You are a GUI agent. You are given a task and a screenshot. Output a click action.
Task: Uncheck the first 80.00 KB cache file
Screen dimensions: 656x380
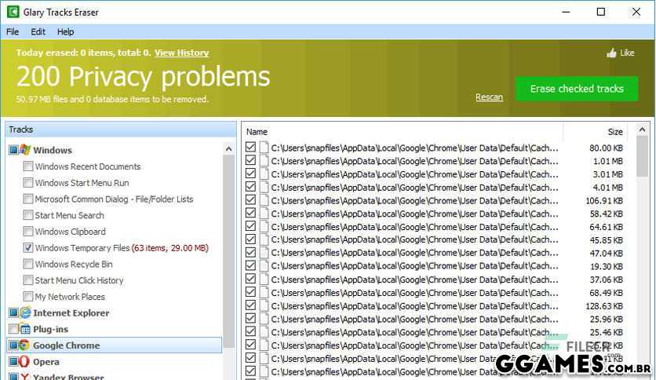click(251, 148)
